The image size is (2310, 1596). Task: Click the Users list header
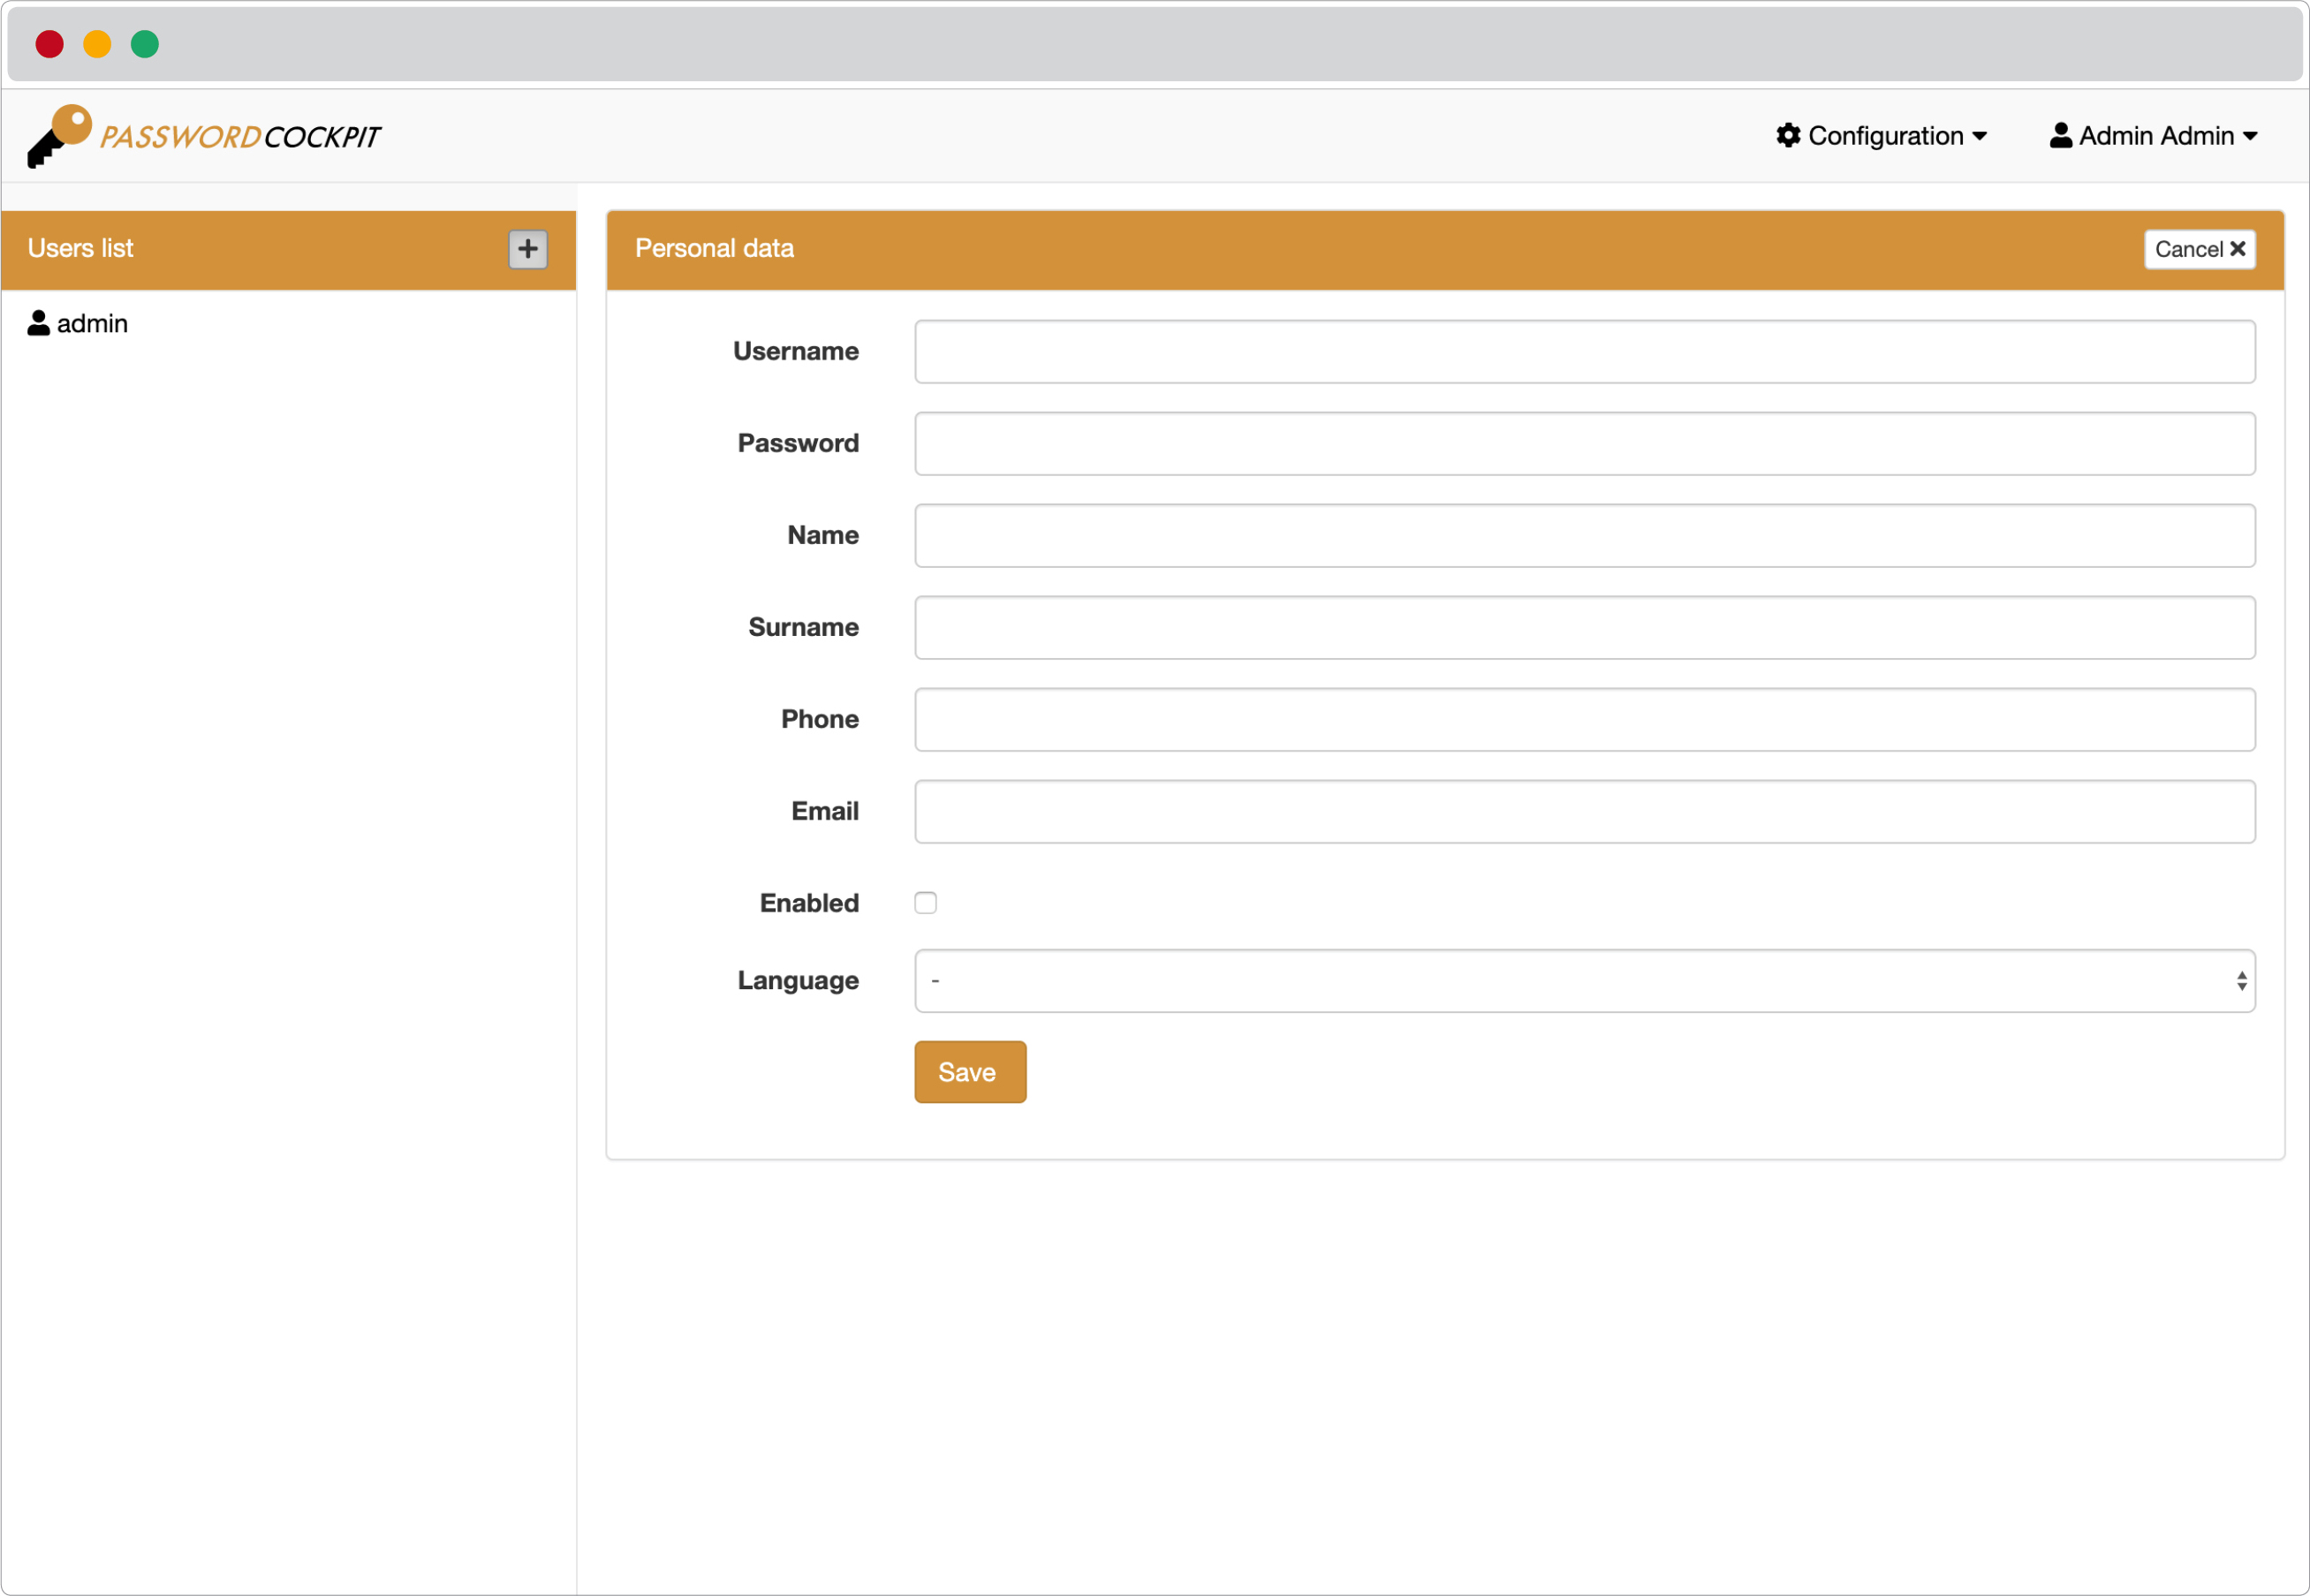80,248
